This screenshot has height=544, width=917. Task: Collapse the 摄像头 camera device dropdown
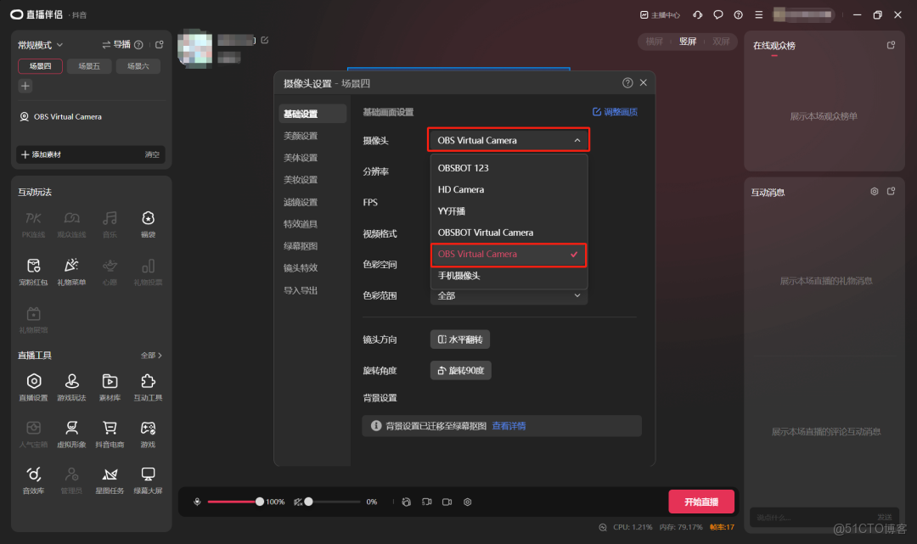(x=509, y=139)
